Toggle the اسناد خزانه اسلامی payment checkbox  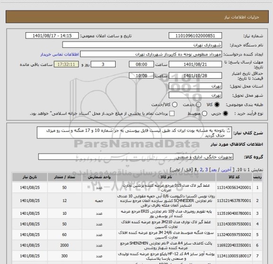click(172, 114)
